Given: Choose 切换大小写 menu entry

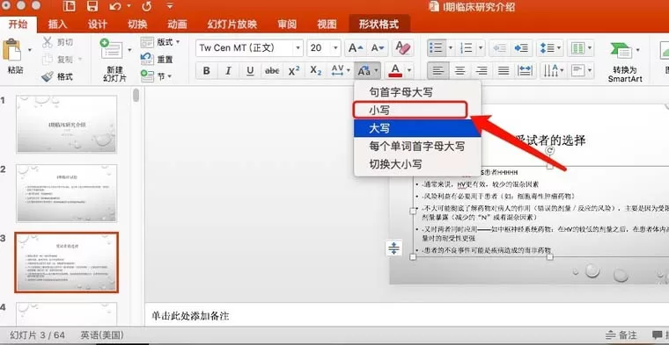Looking at the screenshot, I should [x=417, y=164].
